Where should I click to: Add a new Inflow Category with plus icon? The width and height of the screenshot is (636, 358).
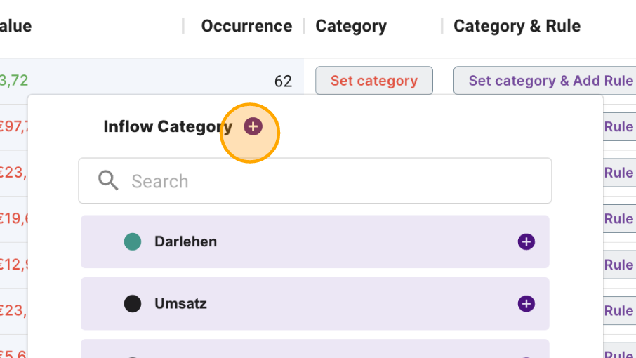253,126
